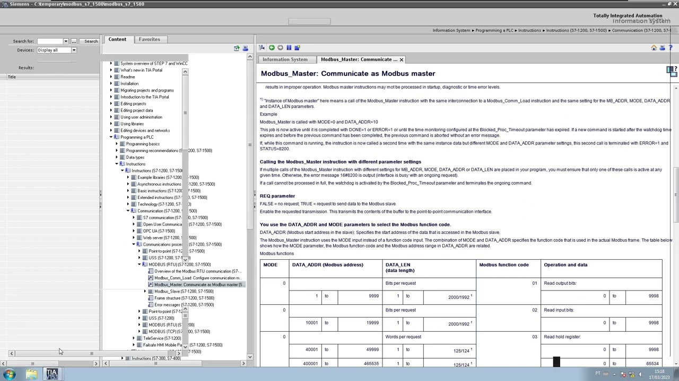The image size is (679, 381).
Task: Expand the Basic instructions tree node
Action: [128, 190]
